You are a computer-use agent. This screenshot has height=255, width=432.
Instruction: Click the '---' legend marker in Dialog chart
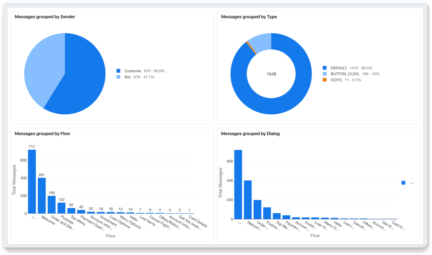point(403,182)
